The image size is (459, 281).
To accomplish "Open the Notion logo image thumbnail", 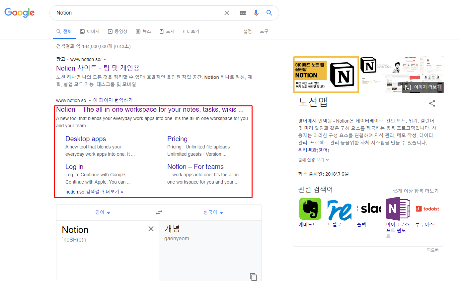I will 368,64.
